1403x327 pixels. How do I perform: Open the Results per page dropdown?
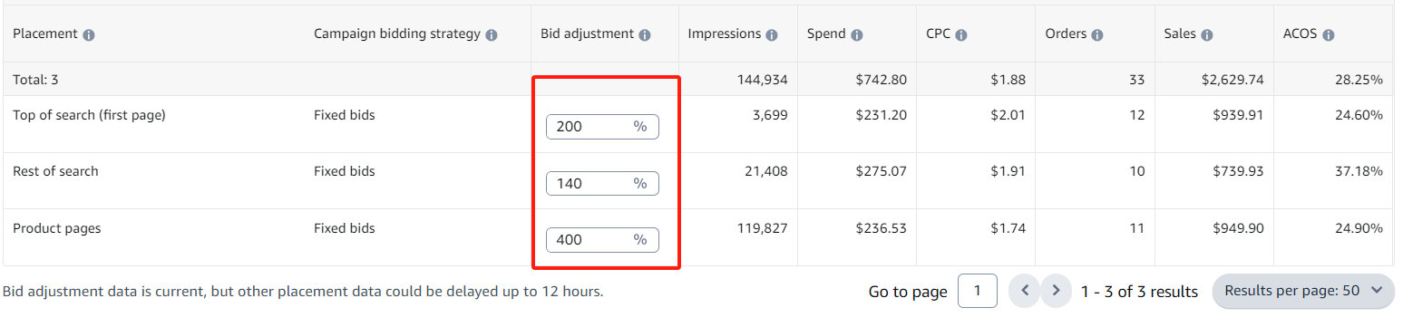click(x=1303, y=291)
